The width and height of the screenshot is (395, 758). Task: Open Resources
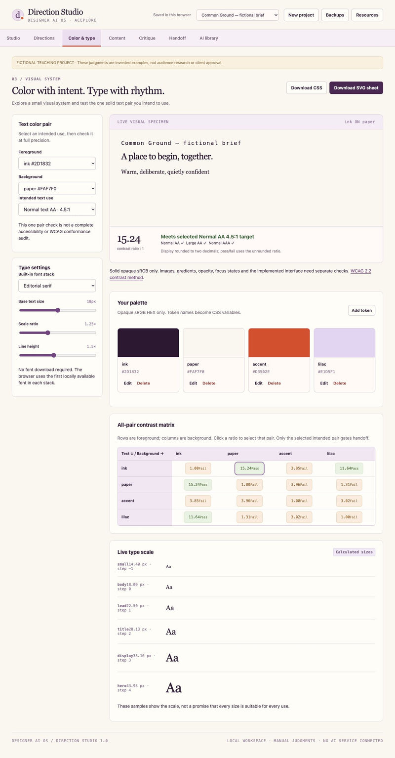[367, 15]
